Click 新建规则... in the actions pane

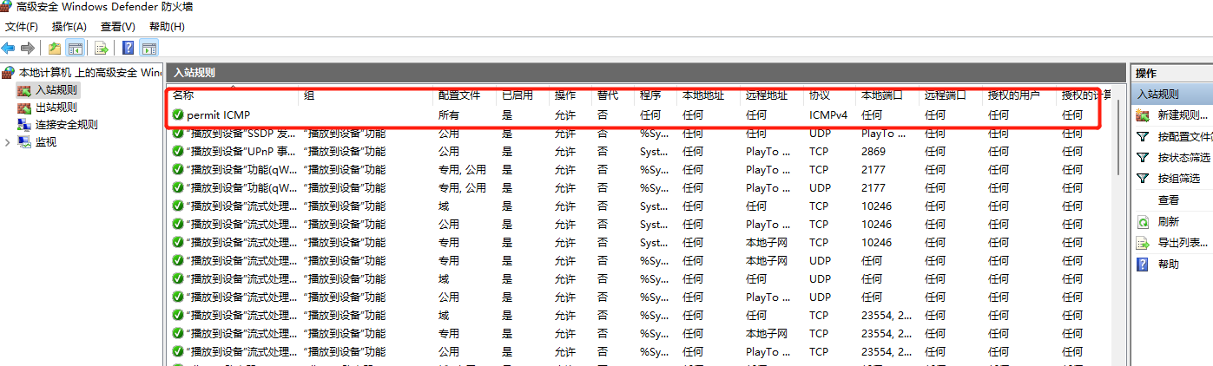(x=1183, y=114)
